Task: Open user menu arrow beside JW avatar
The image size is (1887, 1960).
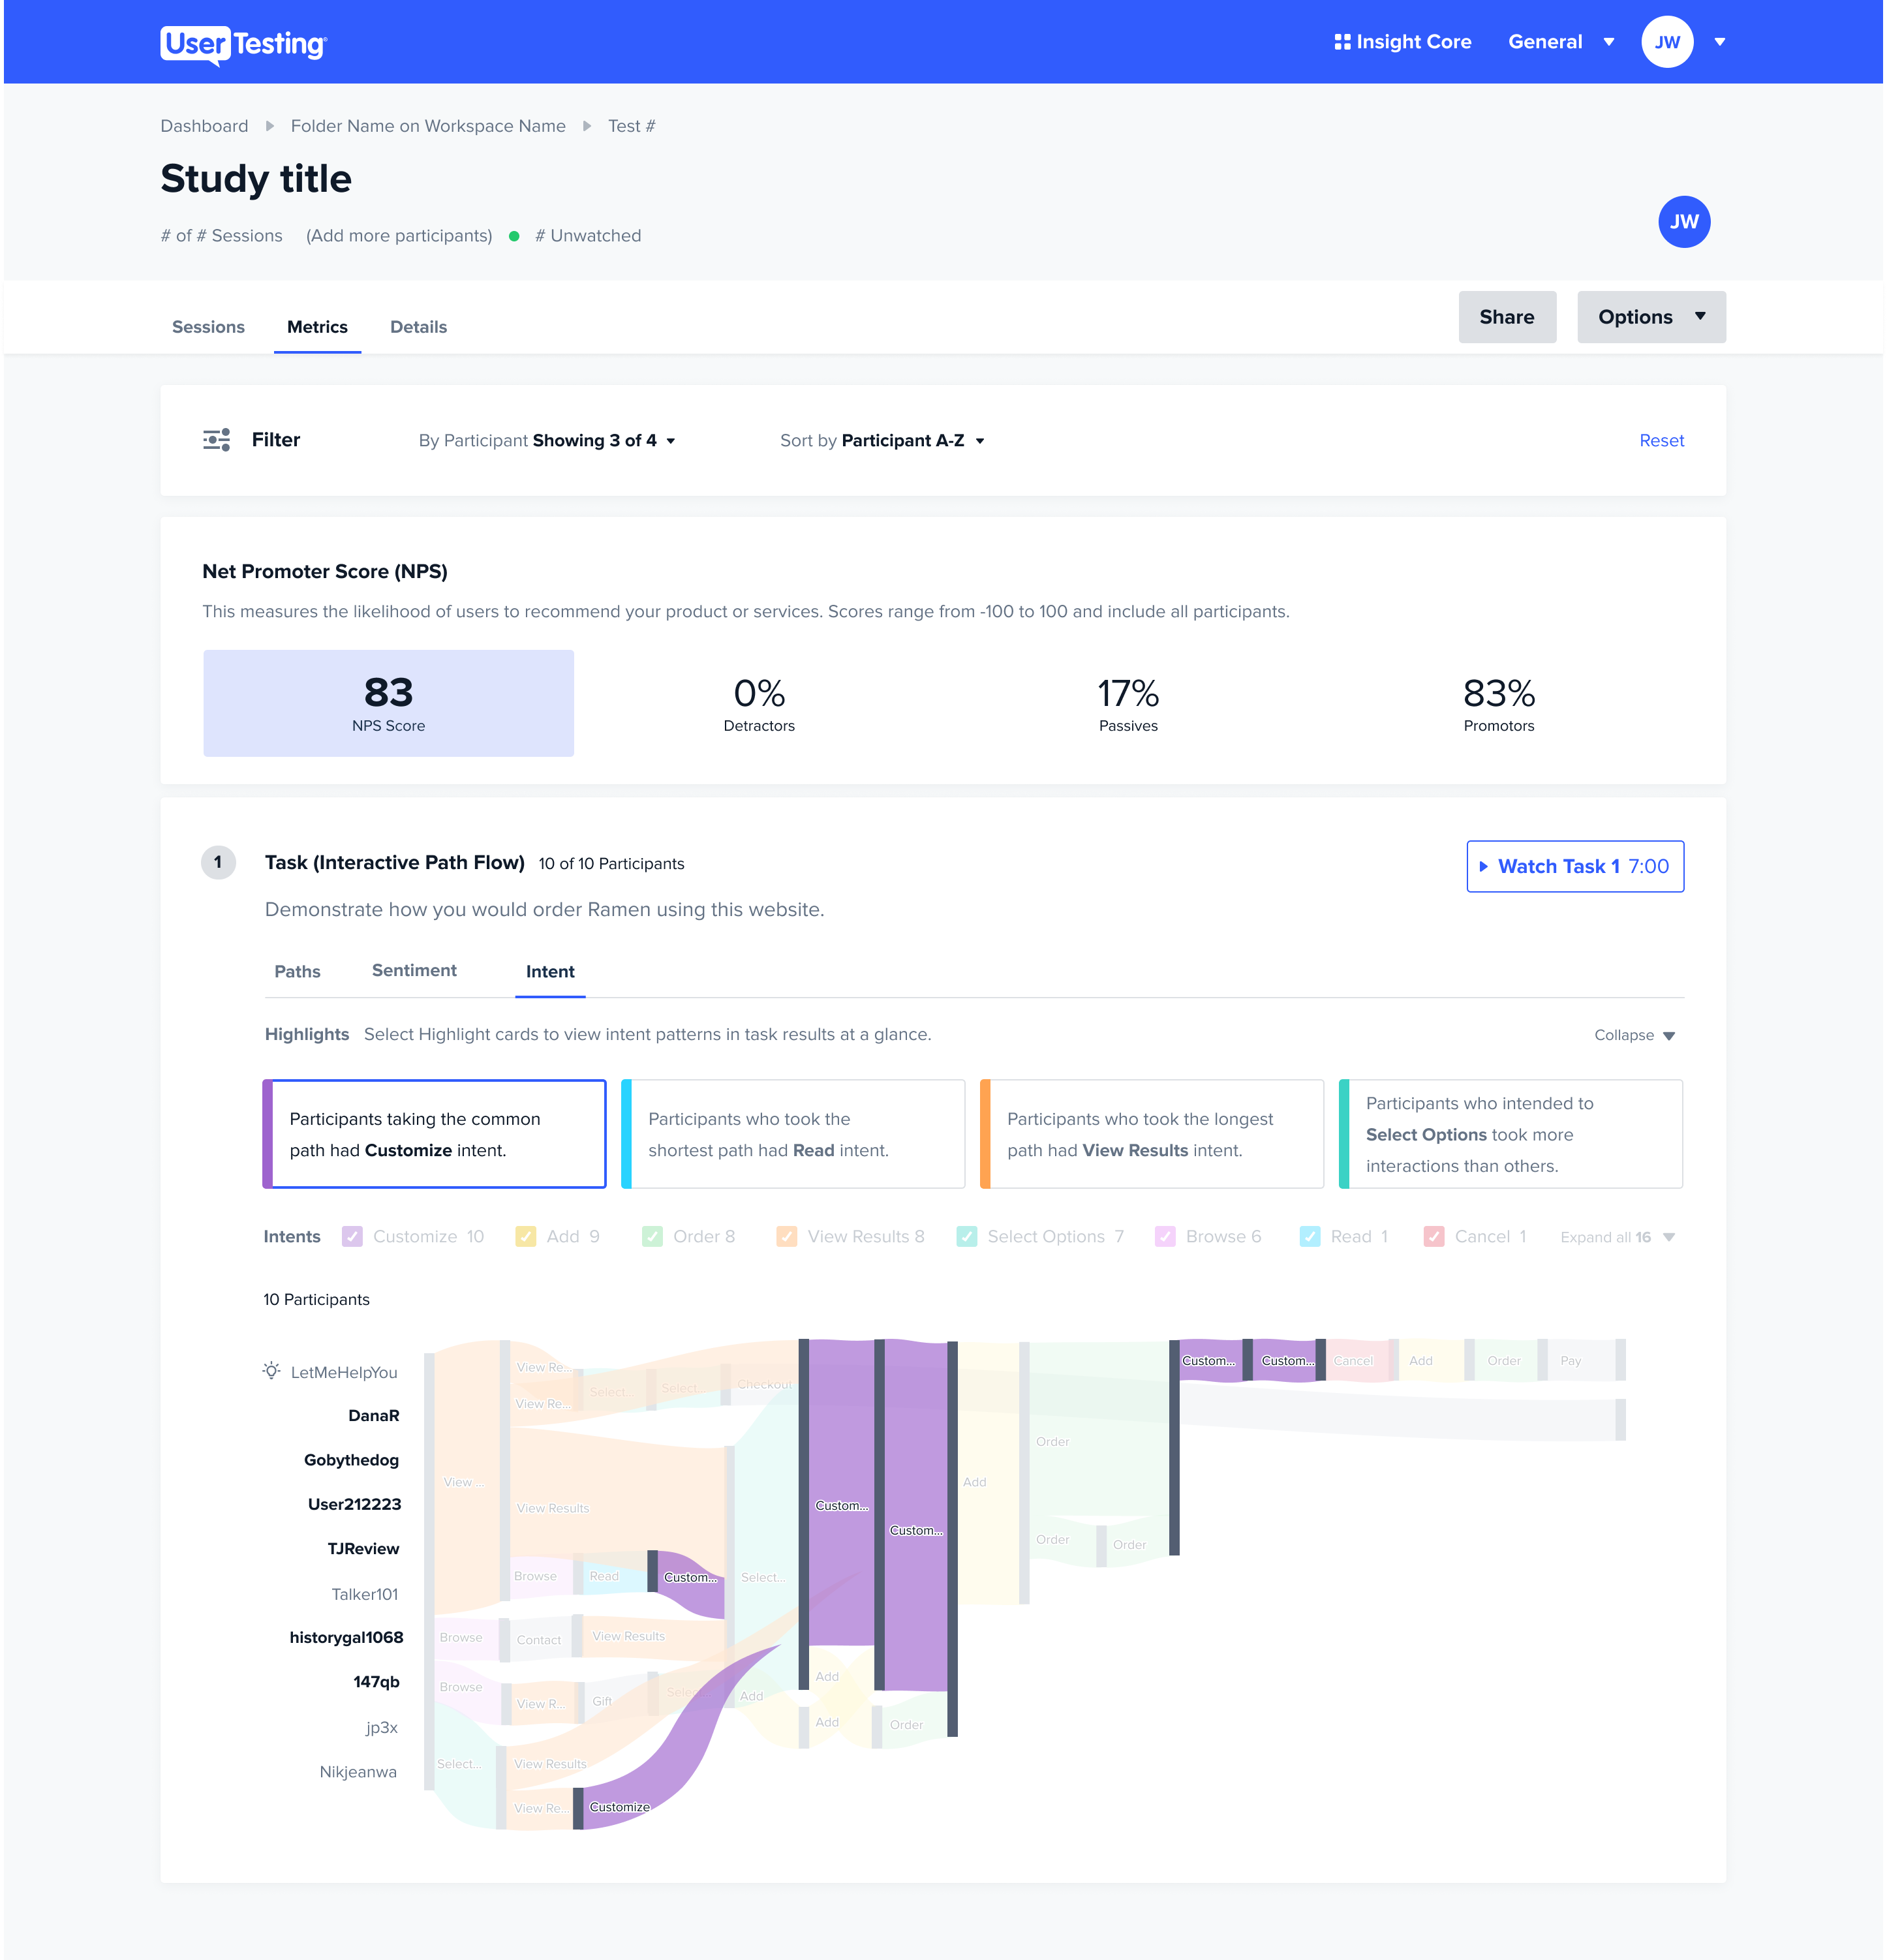Action: [x=1720, y=42]
